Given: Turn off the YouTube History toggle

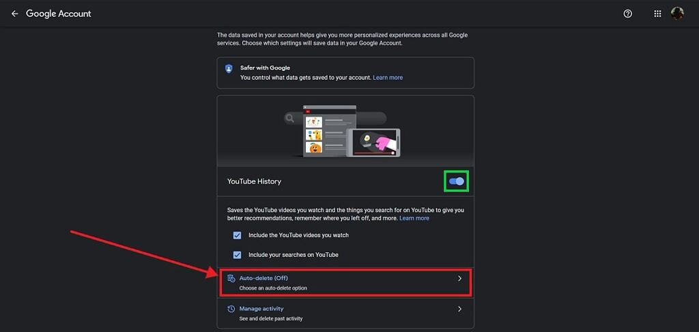Looking at the screenshot, I should [x=457, y=181].
